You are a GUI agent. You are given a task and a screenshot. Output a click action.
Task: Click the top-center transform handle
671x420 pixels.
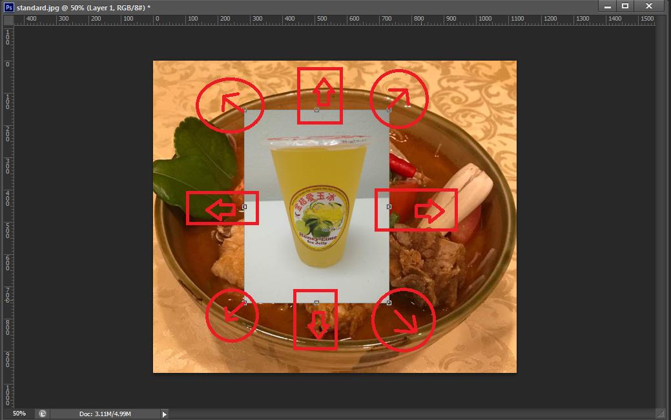316,110
